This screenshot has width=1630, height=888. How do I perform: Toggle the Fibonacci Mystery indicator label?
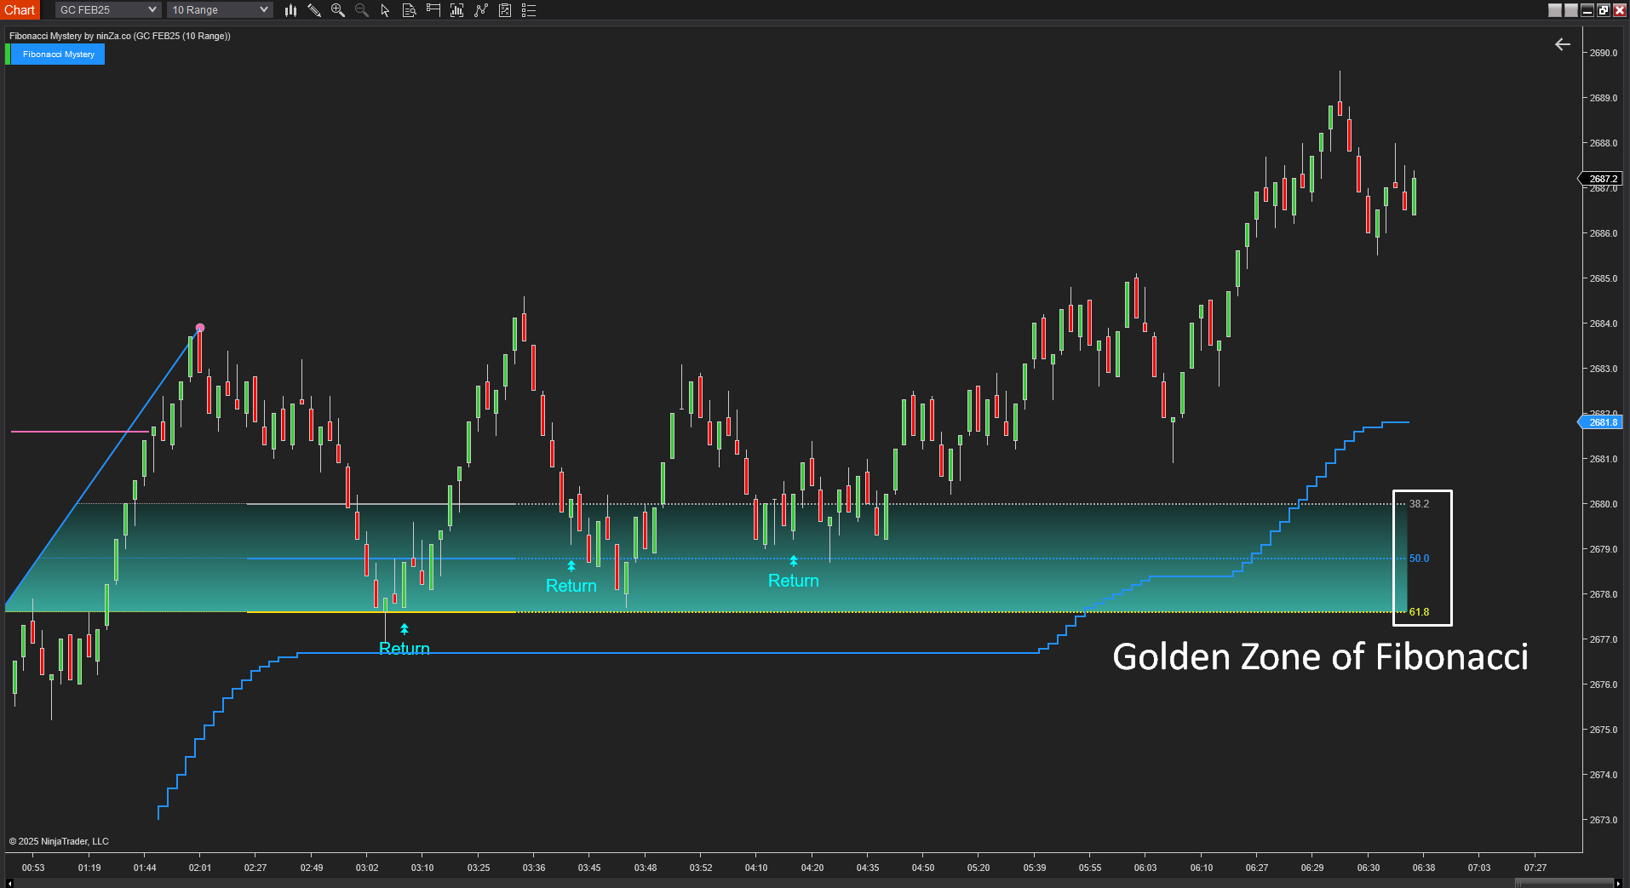[58, 54]
